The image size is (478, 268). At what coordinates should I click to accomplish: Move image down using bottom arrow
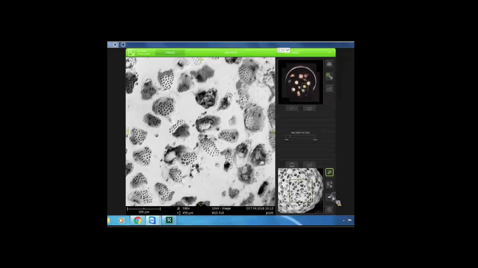coord(201,204)
